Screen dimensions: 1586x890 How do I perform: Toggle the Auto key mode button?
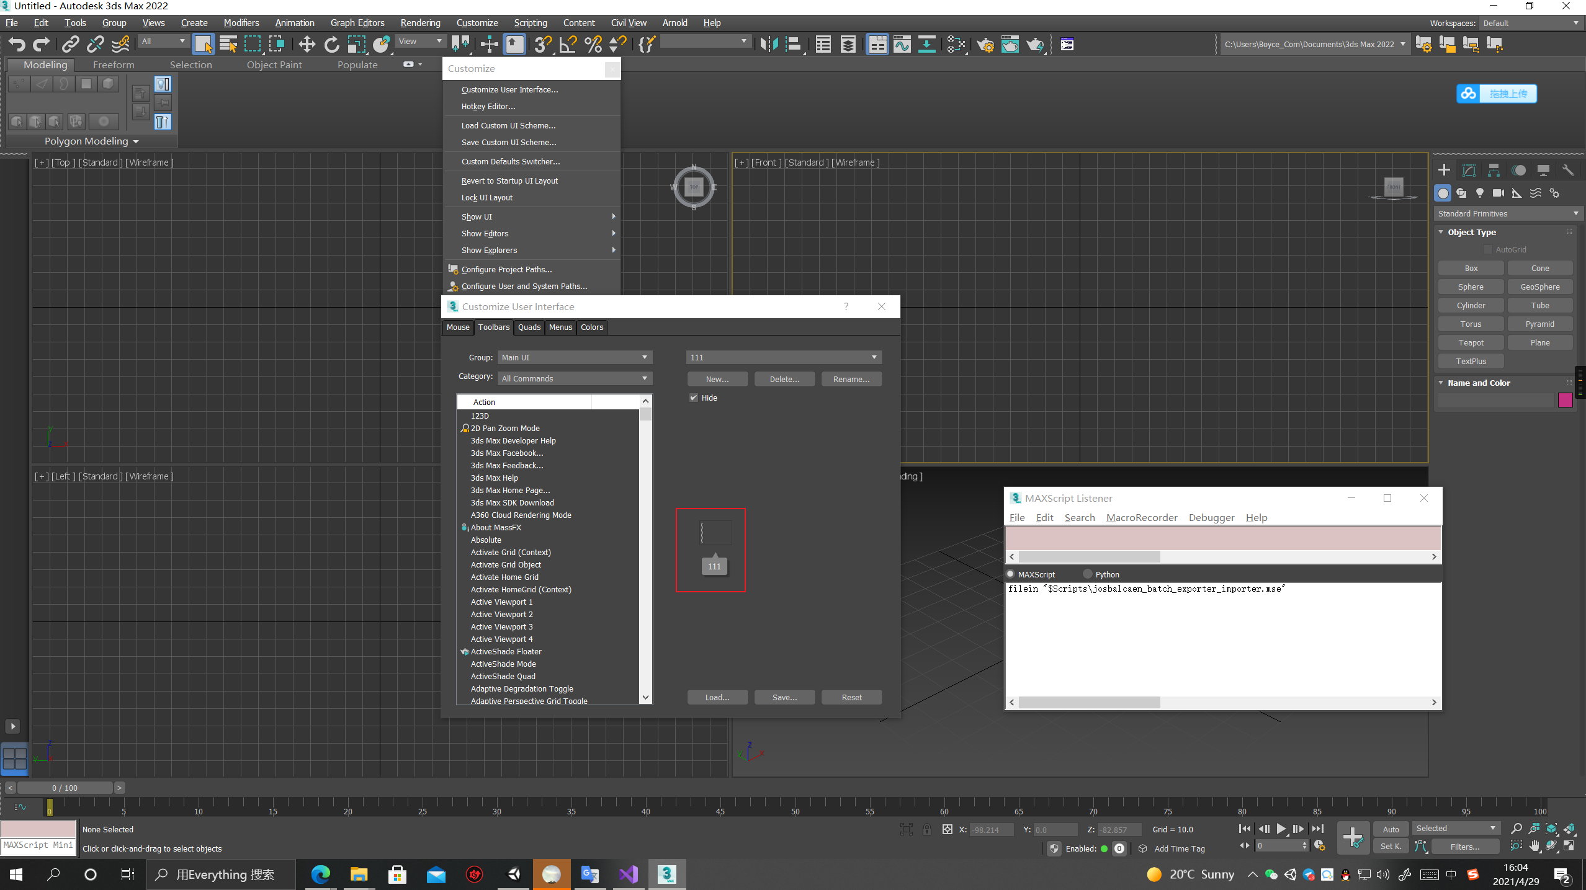pos(1391,829)
